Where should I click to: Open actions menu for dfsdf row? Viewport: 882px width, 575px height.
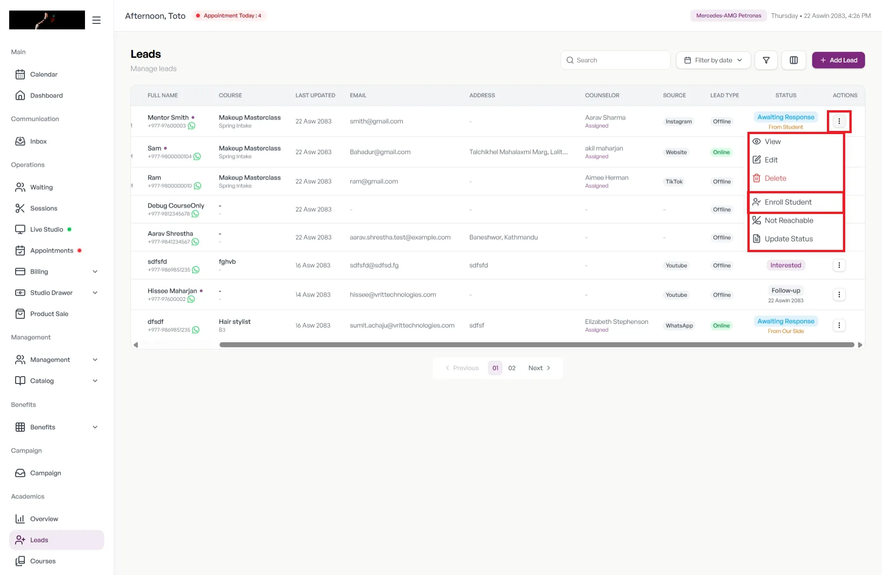pyautogui.click(x=839, y=325)
